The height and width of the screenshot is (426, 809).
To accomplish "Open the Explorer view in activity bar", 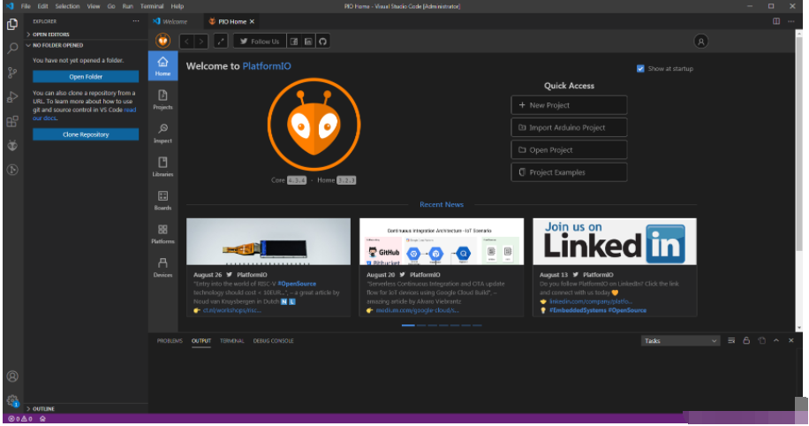I will point(12,24).
